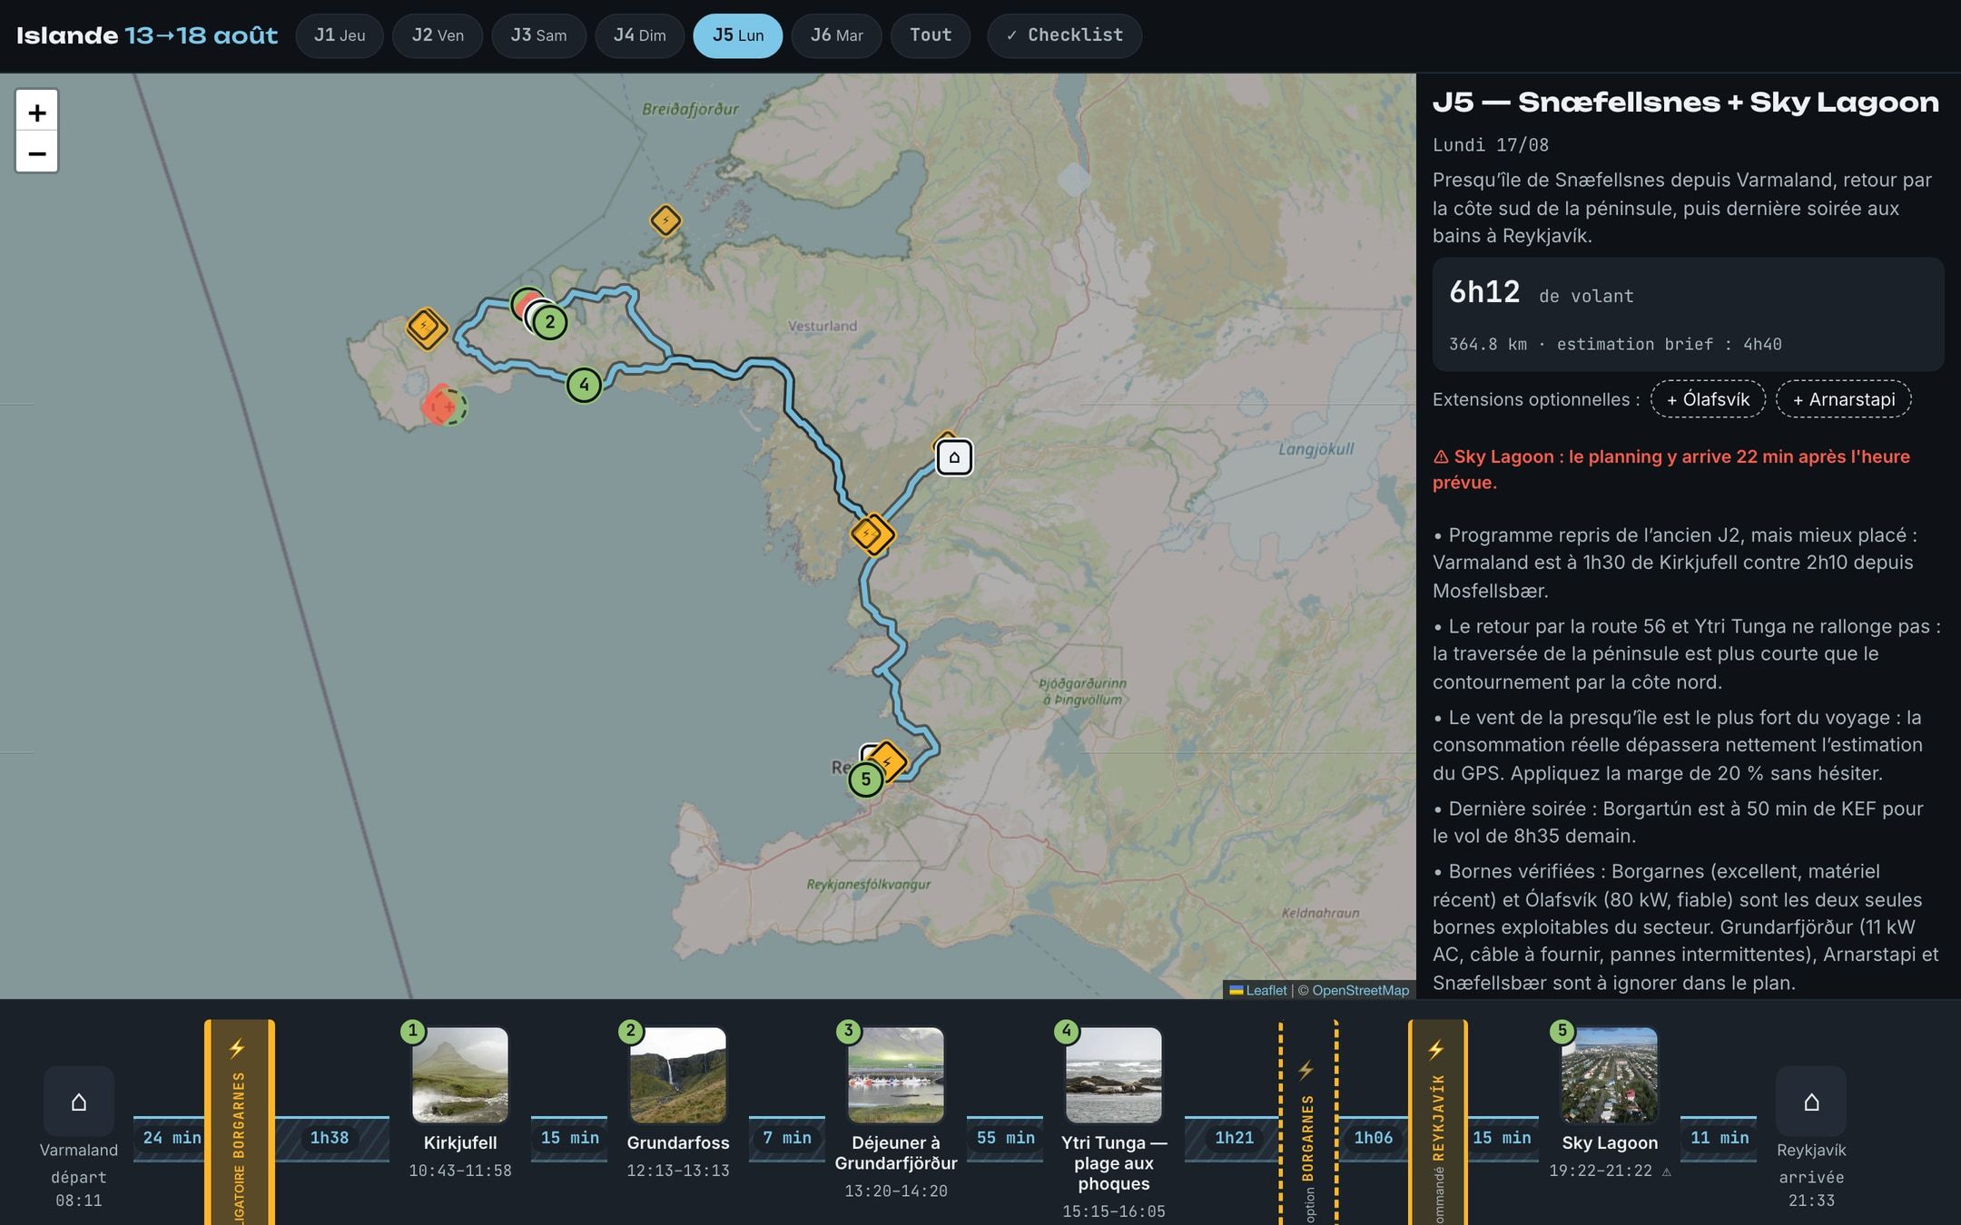Show all days with the Tout tab
Image resolution: width=1961 pixels, height=1225 pixels.
(931, 35)
